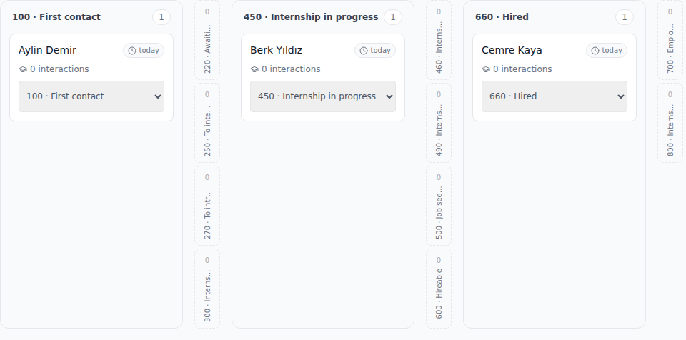Expand the collapsed '270 · To intr...' column
686x340 pixels.
(207, 206)
